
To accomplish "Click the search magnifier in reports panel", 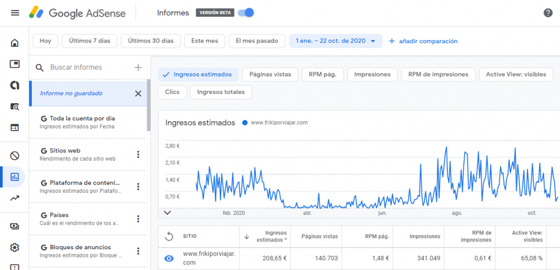I will (x=40, y=68).
